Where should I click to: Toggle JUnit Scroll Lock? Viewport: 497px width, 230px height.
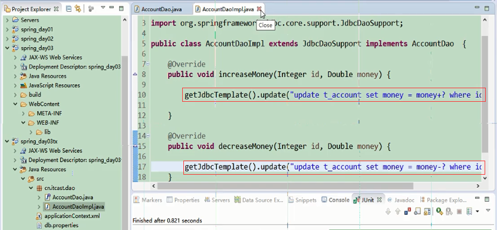(x=427, y=211)
